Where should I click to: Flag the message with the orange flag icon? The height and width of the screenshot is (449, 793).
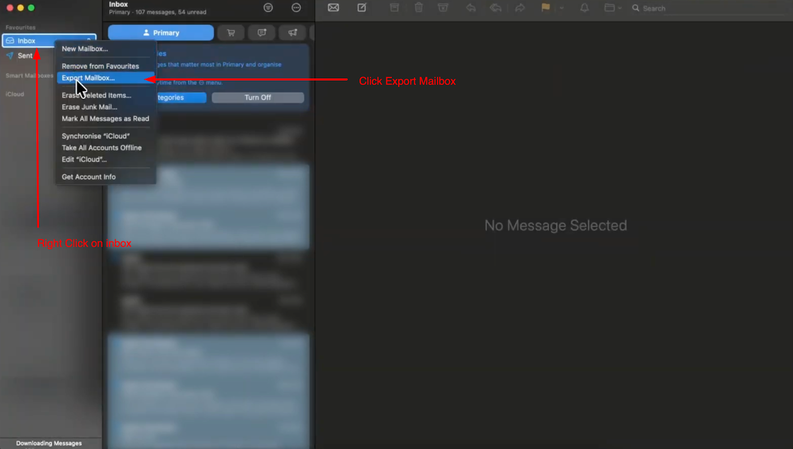tap(545, 8)
